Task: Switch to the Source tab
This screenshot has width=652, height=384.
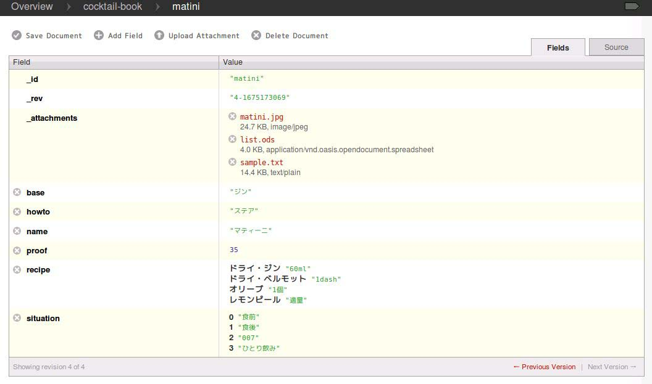Action: click(616, 47)
